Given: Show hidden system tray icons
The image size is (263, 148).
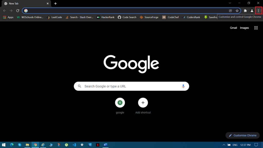Looking at the screenshot, I should 224,145.
